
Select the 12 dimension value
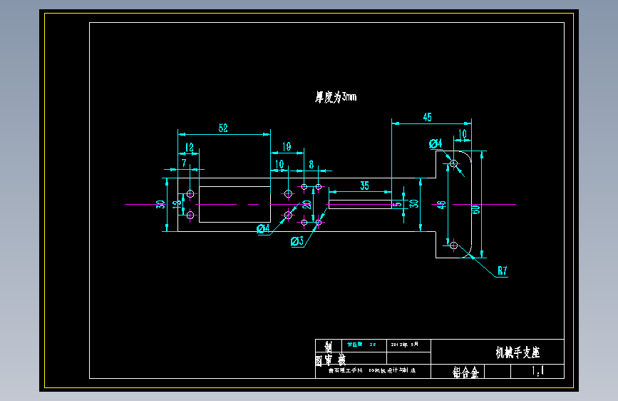click(x=189, y=147)
